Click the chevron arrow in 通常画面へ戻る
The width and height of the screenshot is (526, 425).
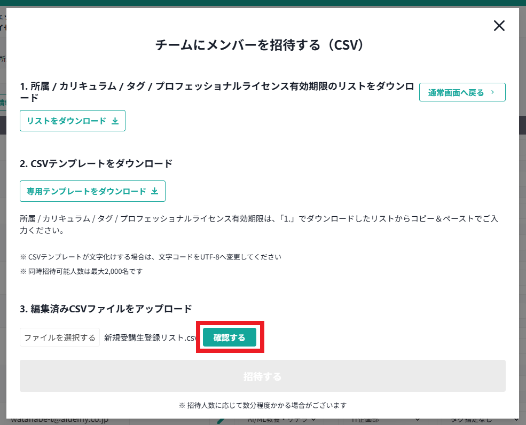click(492, 92)
